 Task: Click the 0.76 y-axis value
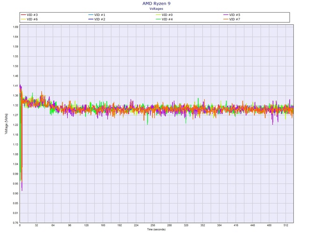15,223
